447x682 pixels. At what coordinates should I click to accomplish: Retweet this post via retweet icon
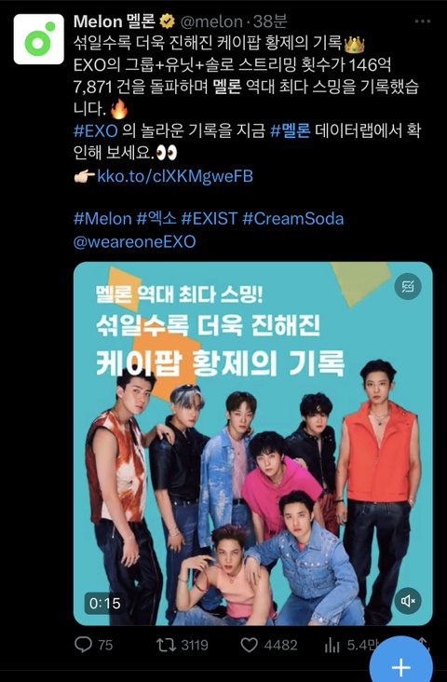pyautogui.click(x=165, y=645)
